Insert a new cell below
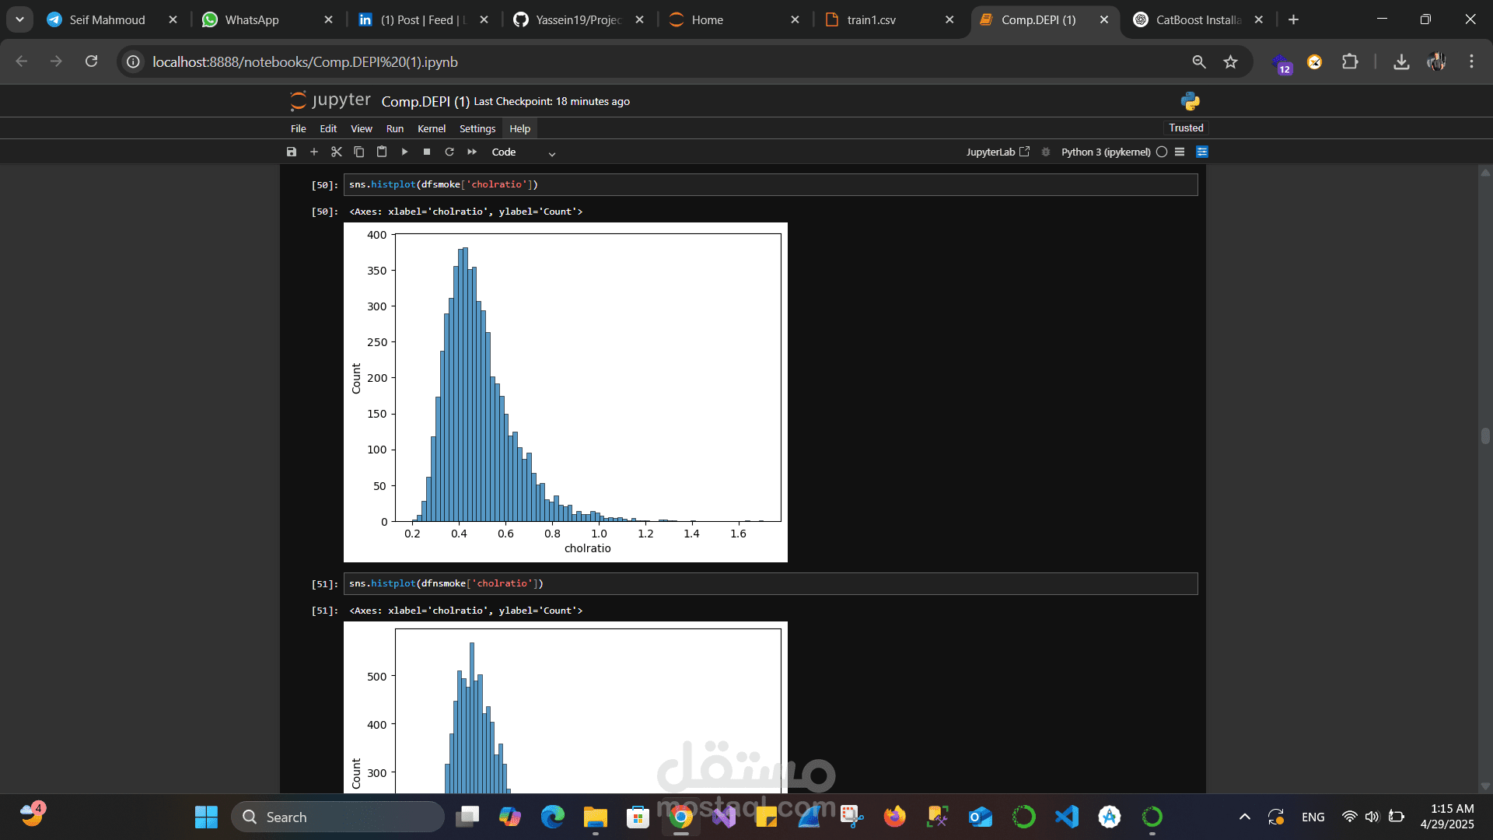1493x840 pixels. 314,152
